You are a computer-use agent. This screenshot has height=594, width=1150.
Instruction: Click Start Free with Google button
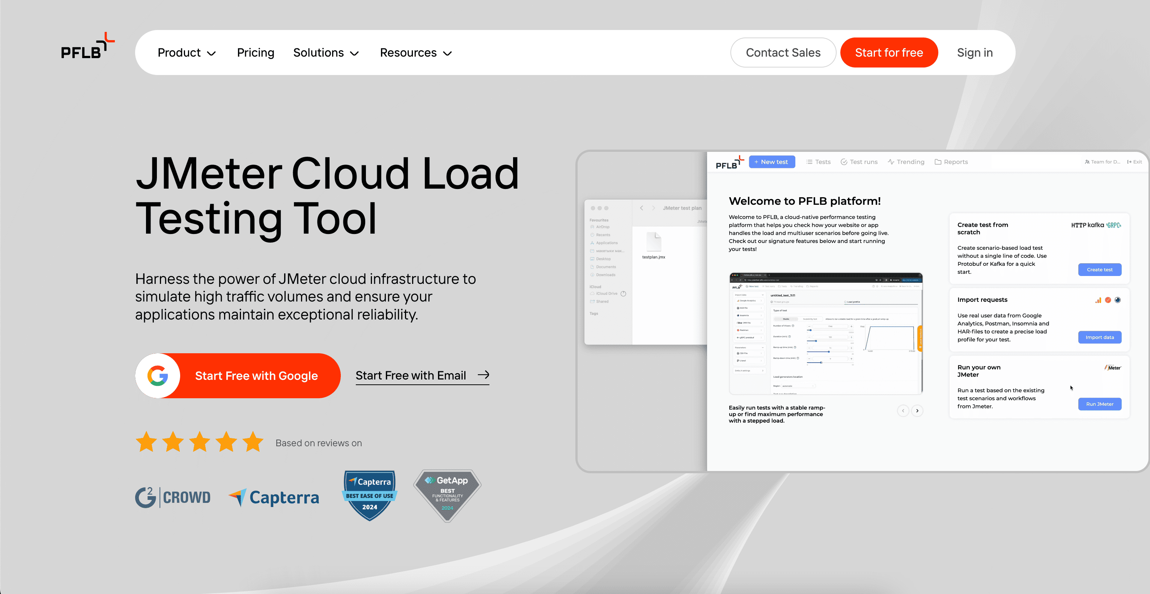(x=238, y=375)
